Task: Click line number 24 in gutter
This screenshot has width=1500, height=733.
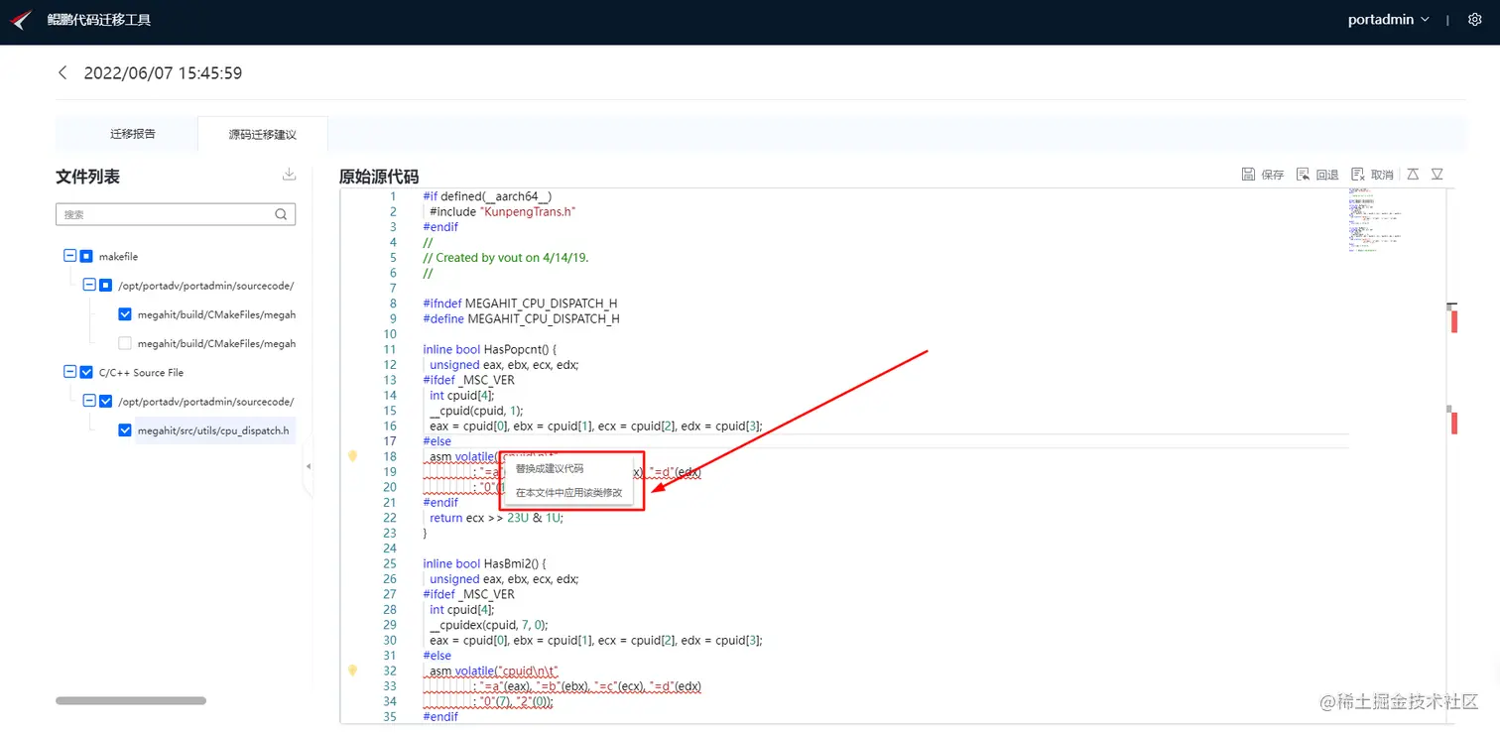Action: coord(390,549)
